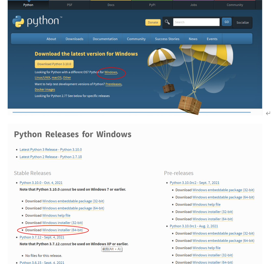Viewport: 279px width, 264px height.
Task: Download the 3.10.0rc2 Windows installer (64-bit)
Action: (213, 219)
